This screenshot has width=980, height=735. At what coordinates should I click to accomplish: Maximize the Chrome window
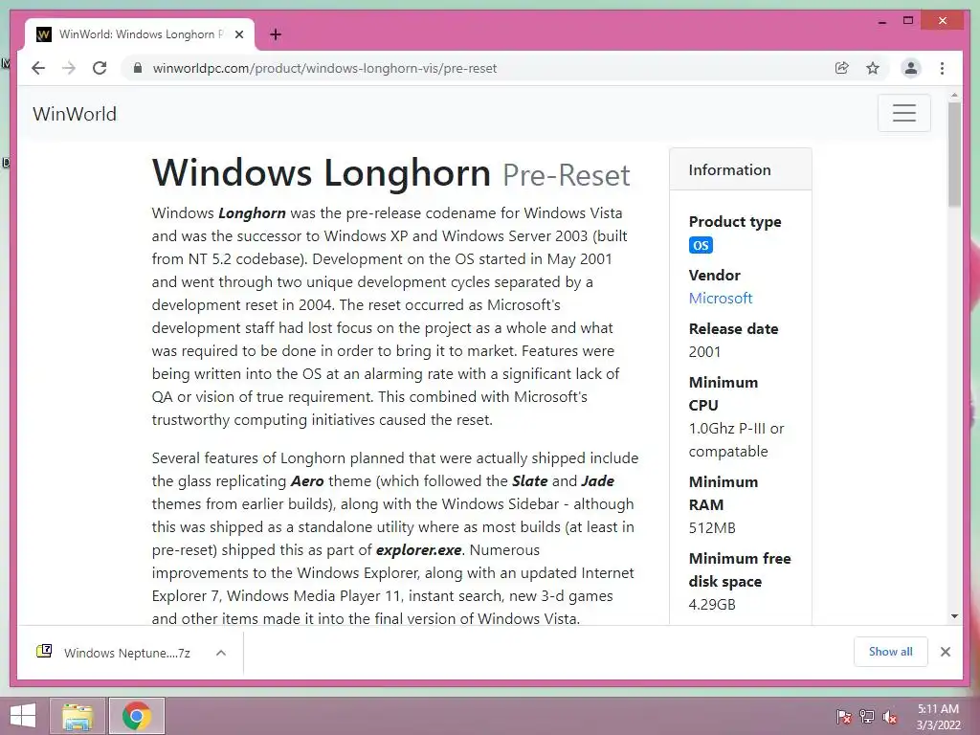908,21
